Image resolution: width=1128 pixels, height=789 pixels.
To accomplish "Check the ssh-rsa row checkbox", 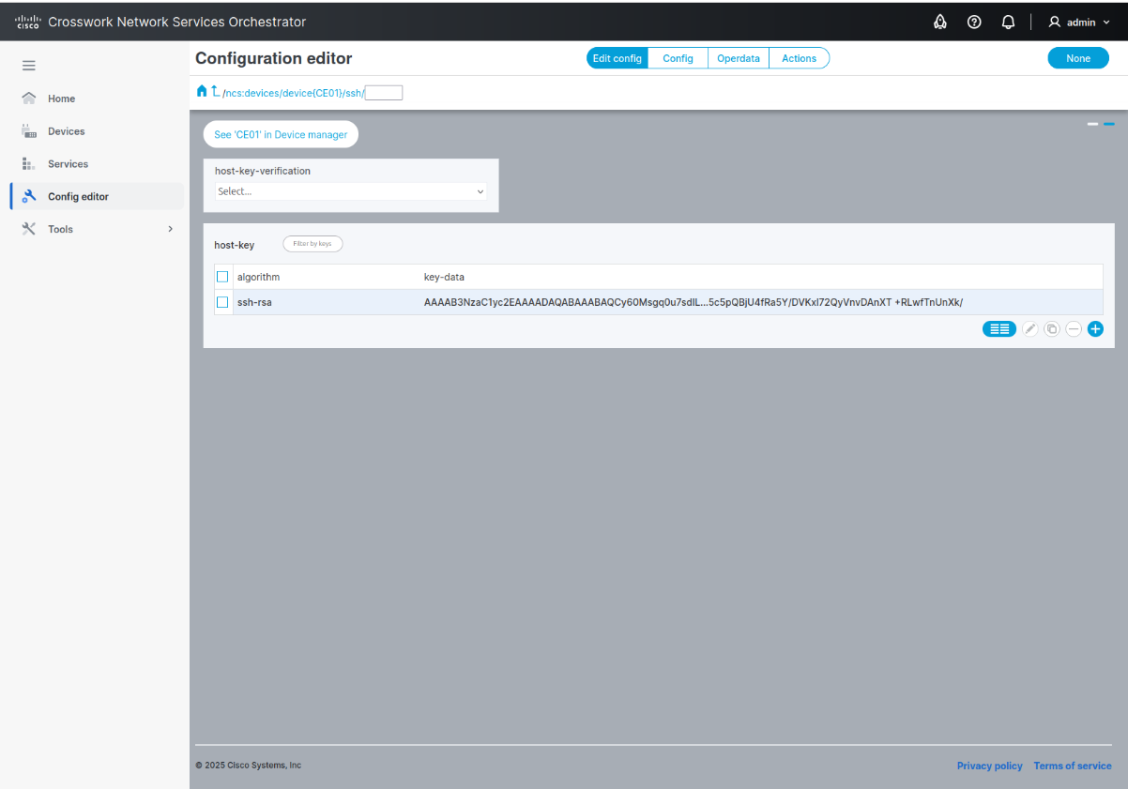I will tap(222, 302).
